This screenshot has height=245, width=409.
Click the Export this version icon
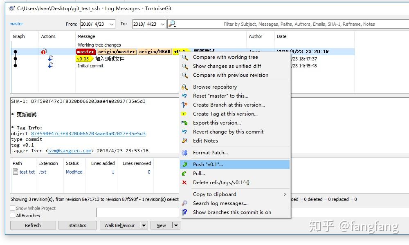(184, 123)
